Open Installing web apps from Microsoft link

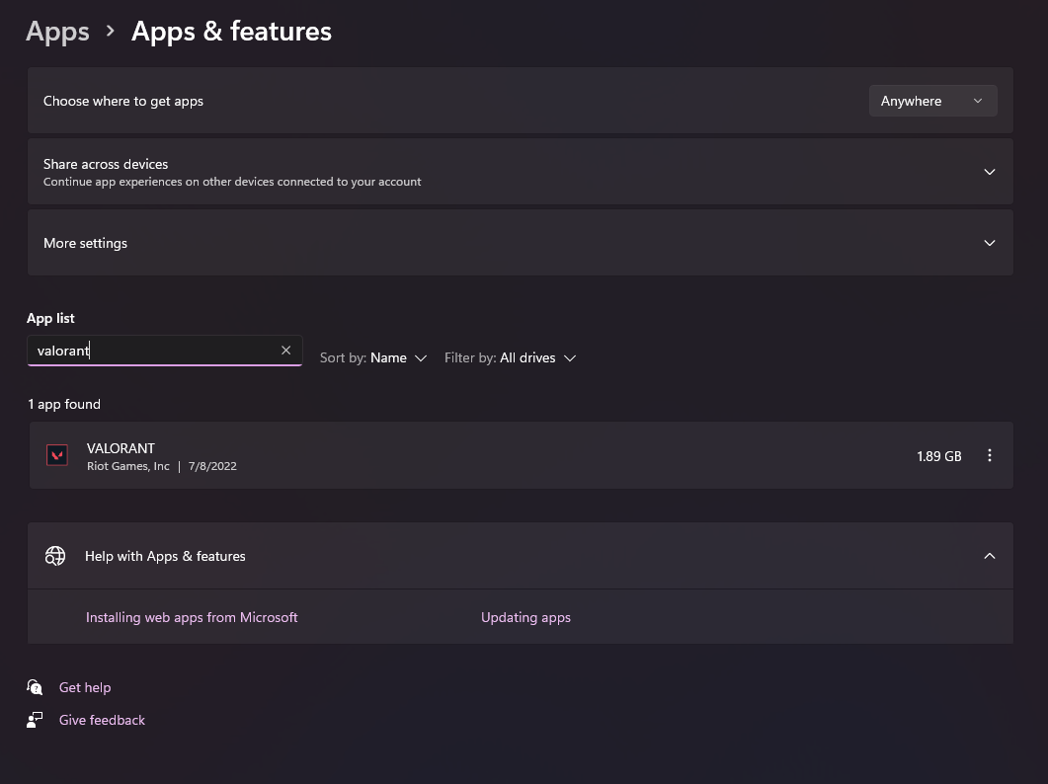(192, 617)
